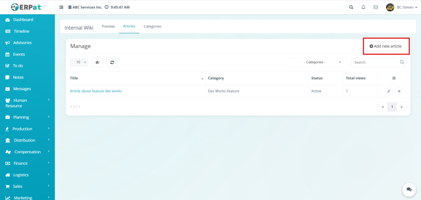Viewport: 421px width, 200px height.
Task: Click into the Search input field
Action: (375, 62)
